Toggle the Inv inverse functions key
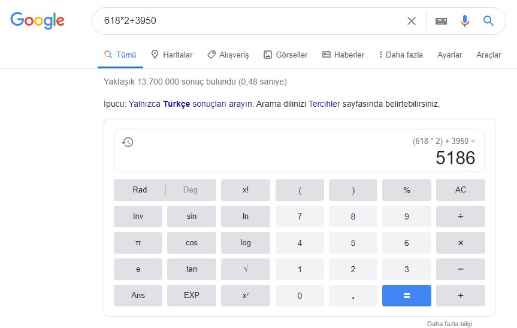 click(138, 216)
